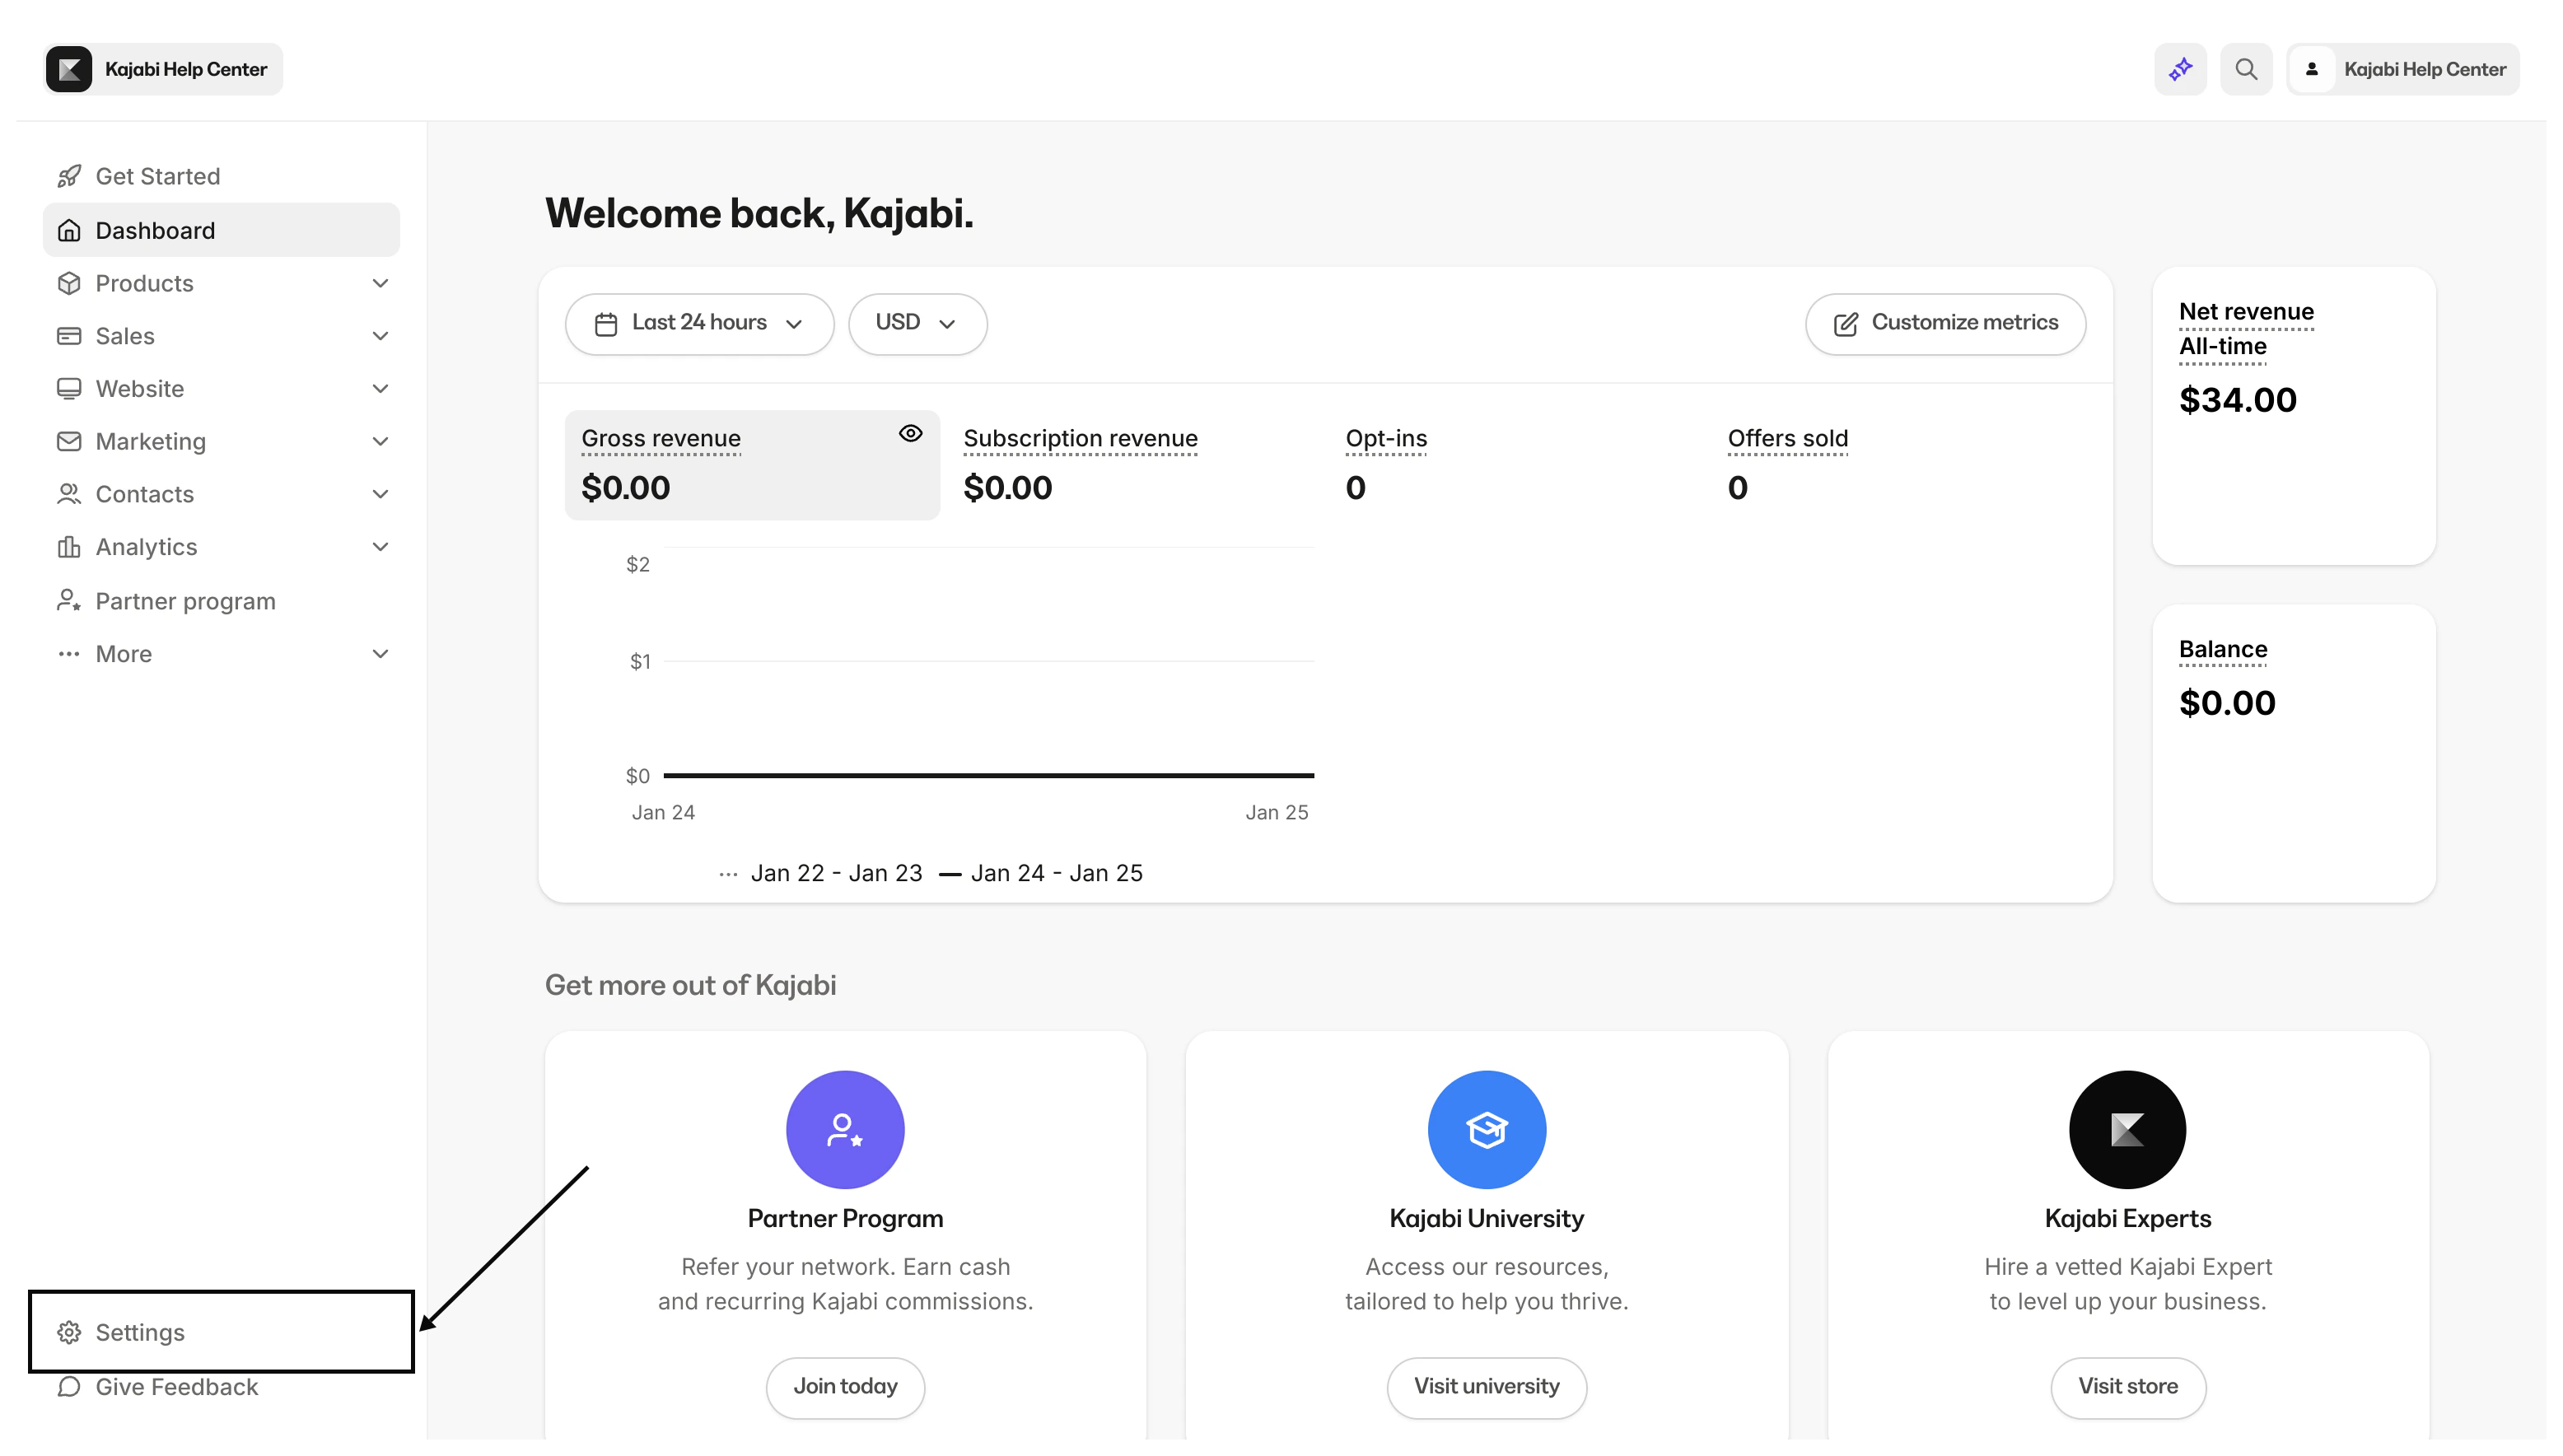
Task: Select the Subscription revenue metric
Action: pyautogui.click(x=1080, y=465)
